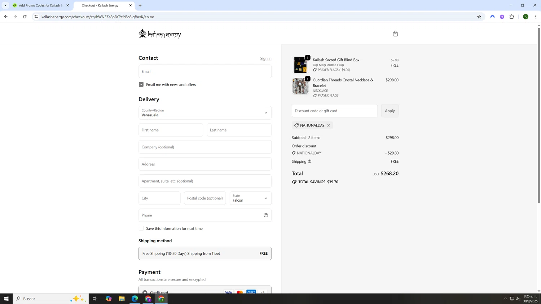541x304 pixels.
Task: Click the Sign in link
Action: [266, 58]
